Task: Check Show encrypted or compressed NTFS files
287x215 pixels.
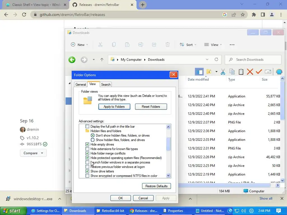Action: coord(87,176)
